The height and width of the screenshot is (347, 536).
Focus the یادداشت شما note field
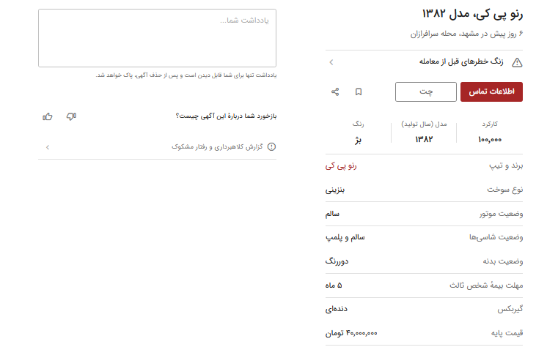click(157, 38)
